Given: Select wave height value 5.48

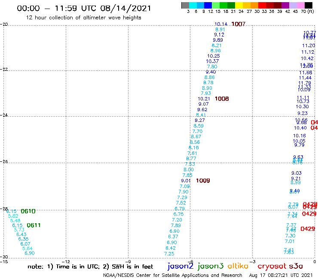Looking at the screenshot, I should 15,221.
